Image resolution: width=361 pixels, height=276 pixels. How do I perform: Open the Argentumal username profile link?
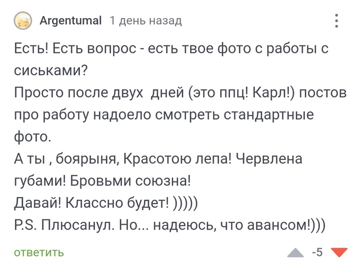click(70, 21)
